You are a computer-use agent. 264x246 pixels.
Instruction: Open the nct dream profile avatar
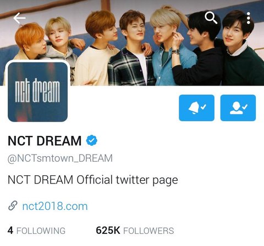point(37,92)
